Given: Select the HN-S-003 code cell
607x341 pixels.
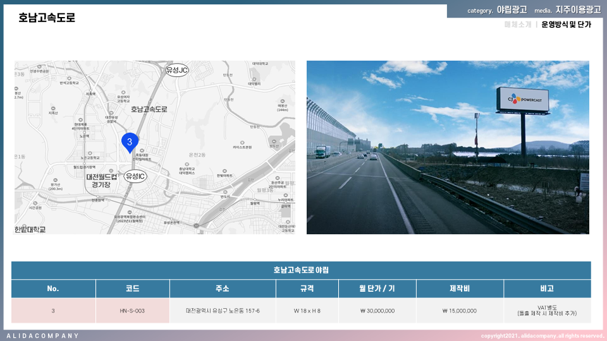Looking at the screenshot, I should [x=133, y=311].
